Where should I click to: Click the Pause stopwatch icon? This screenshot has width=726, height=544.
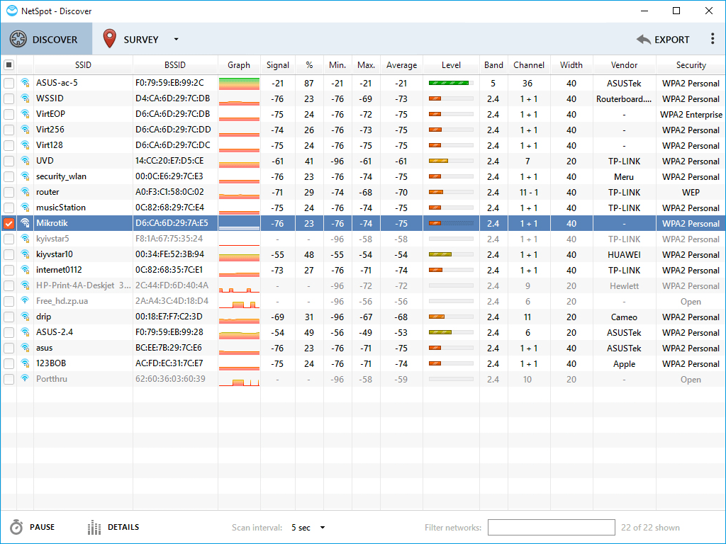click(16, 527)
